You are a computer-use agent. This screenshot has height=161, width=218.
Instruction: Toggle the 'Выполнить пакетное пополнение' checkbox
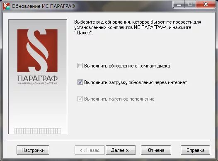click(x=80, y=99)
